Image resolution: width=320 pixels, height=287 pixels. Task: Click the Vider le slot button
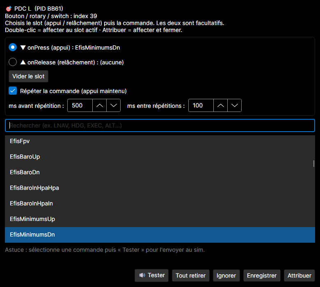28,76
